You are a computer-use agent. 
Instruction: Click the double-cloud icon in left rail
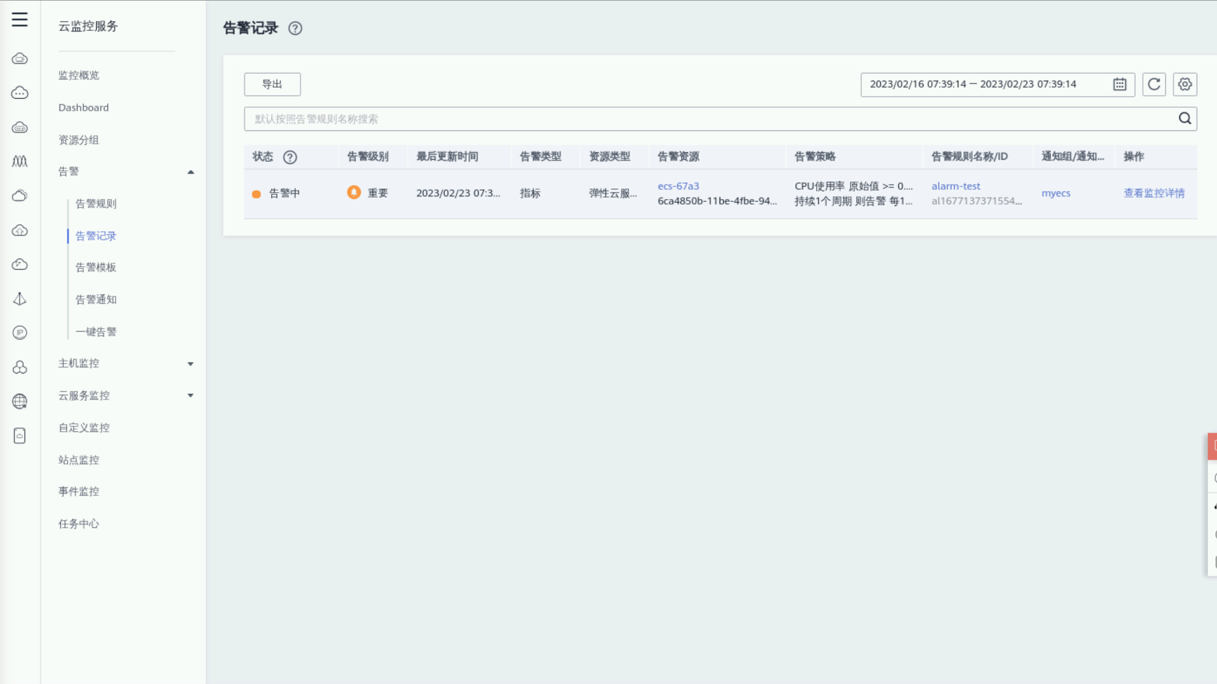pyautogui.click(x=20, y=196)
